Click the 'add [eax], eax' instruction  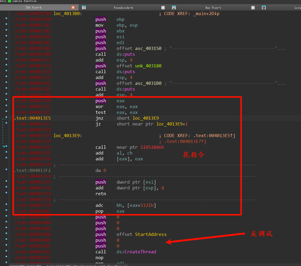(x=119, y=159)
